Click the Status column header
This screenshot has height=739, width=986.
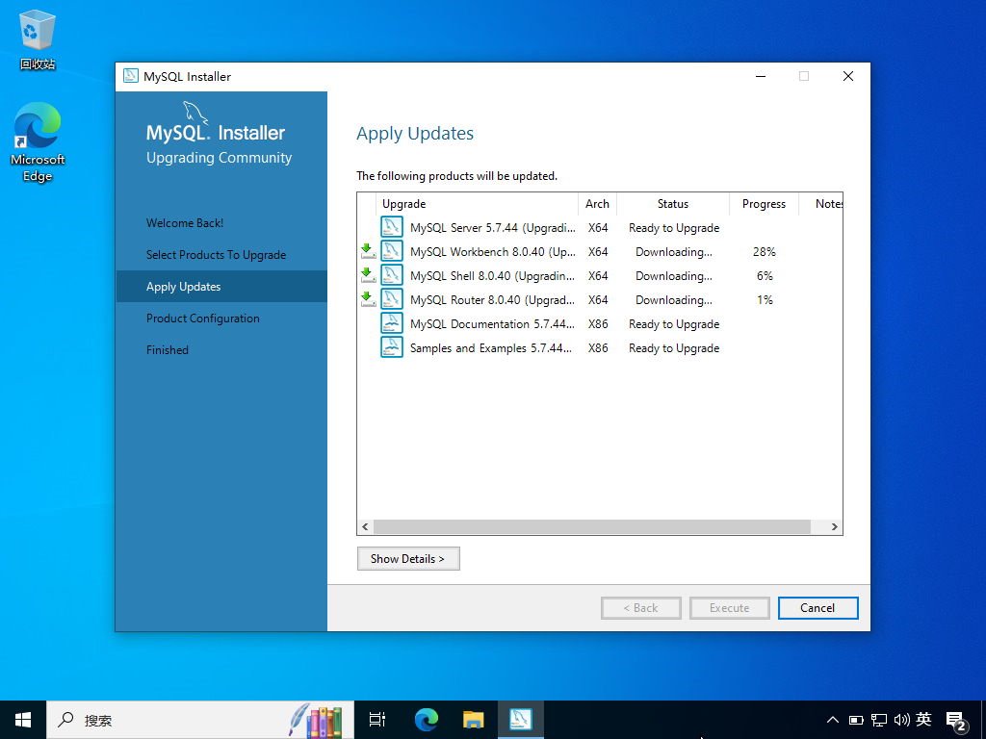[x=673, y=204]
